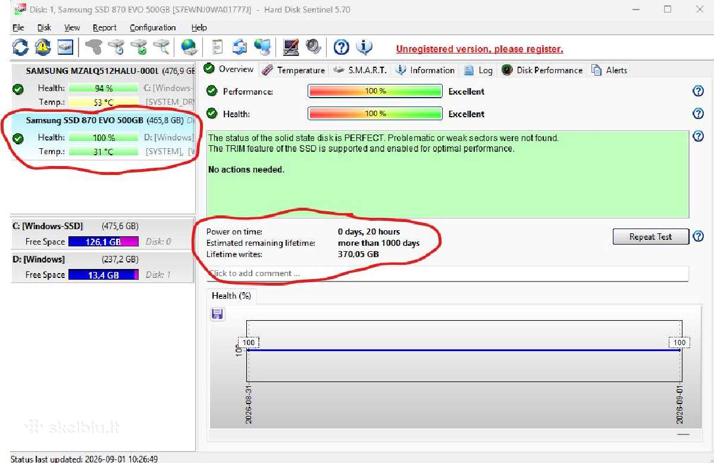Click D: free space bar showing 13,4 GB
Screen dimensions: 714x463
pos(104,275)
